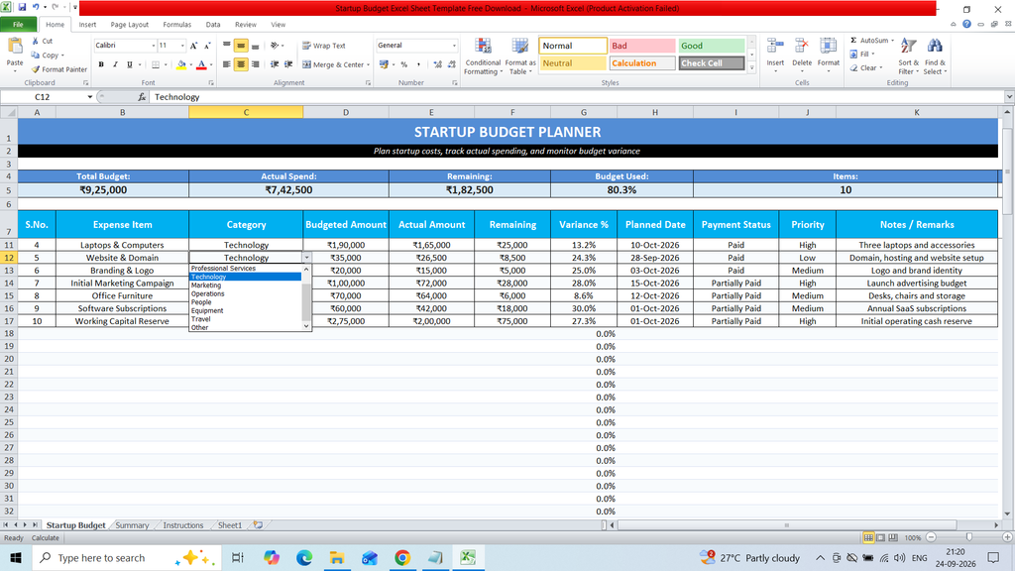The width and height of the screenshot is (1015, 571).
Task: Toggle Middle Align vertical alignment
Action: click(x=241, y=46)
